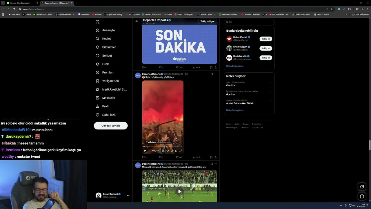Go back with the profile header arrow
Screen dimensions: 371x209
pos(137,21)
